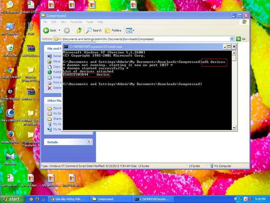Click Delete this file task link
The width and height of the screenshot is (270, 203).
pos(54,88)
